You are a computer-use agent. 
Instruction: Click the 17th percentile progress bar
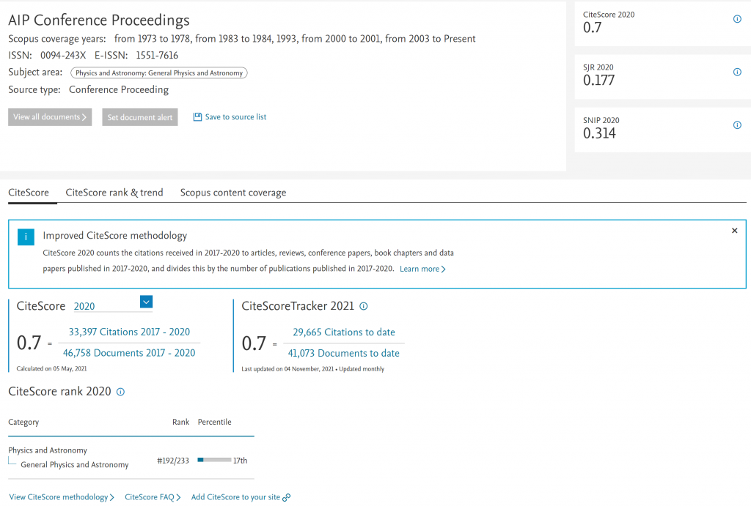click(214, 461)
